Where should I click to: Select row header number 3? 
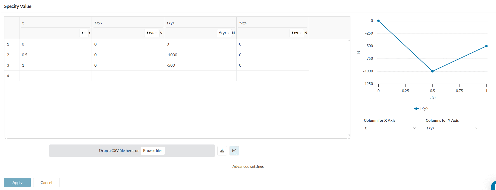click(x=8, y=65)
